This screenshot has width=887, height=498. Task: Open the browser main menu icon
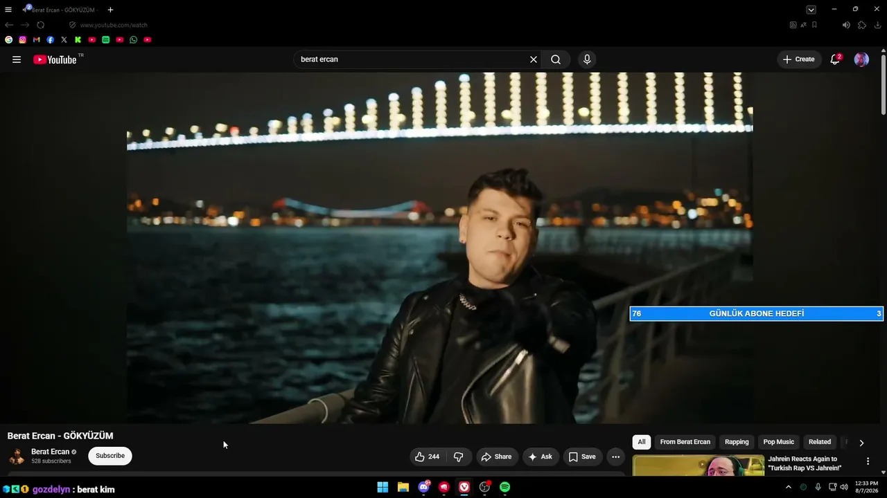pos(8,10)
